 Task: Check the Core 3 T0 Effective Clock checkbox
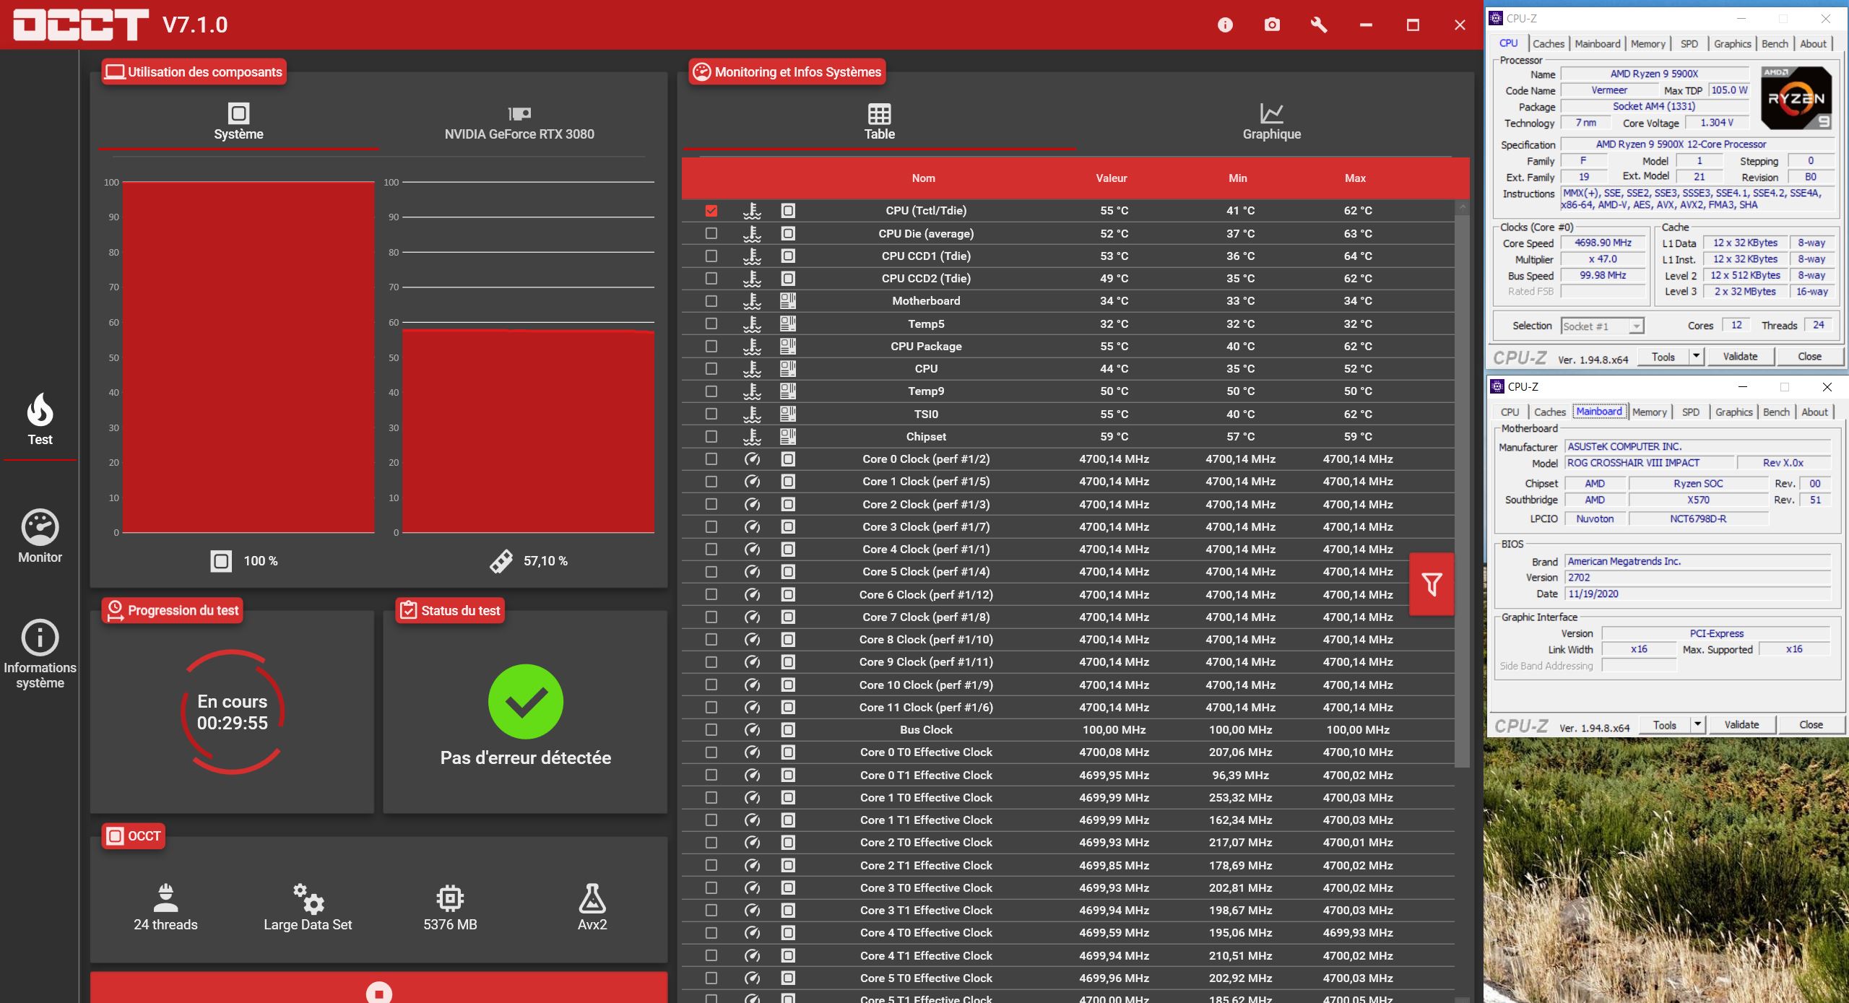711,888
